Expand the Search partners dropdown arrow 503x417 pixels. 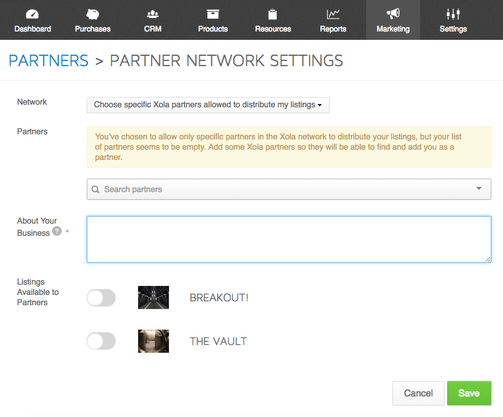coord(479,189)
